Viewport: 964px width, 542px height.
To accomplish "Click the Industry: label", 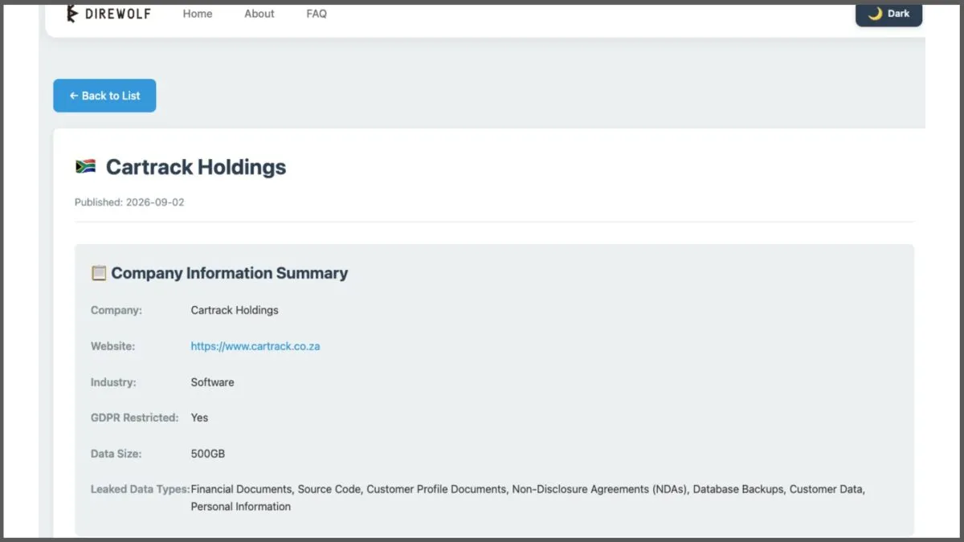I will pos(113,382).
